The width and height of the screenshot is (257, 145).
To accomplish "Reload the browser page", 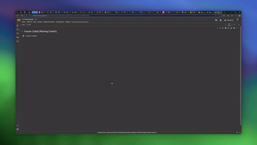I will tap(22, 15).
